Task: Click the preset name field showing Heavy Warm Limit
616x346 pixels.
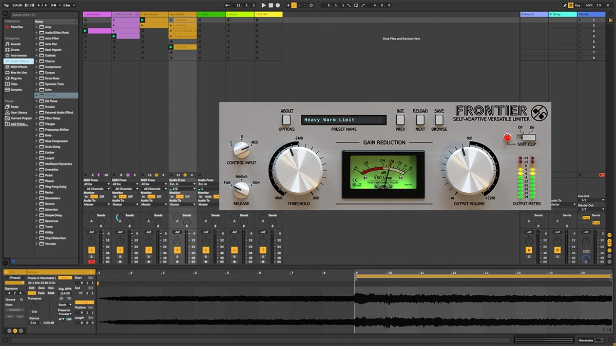Action: (344, 119)
